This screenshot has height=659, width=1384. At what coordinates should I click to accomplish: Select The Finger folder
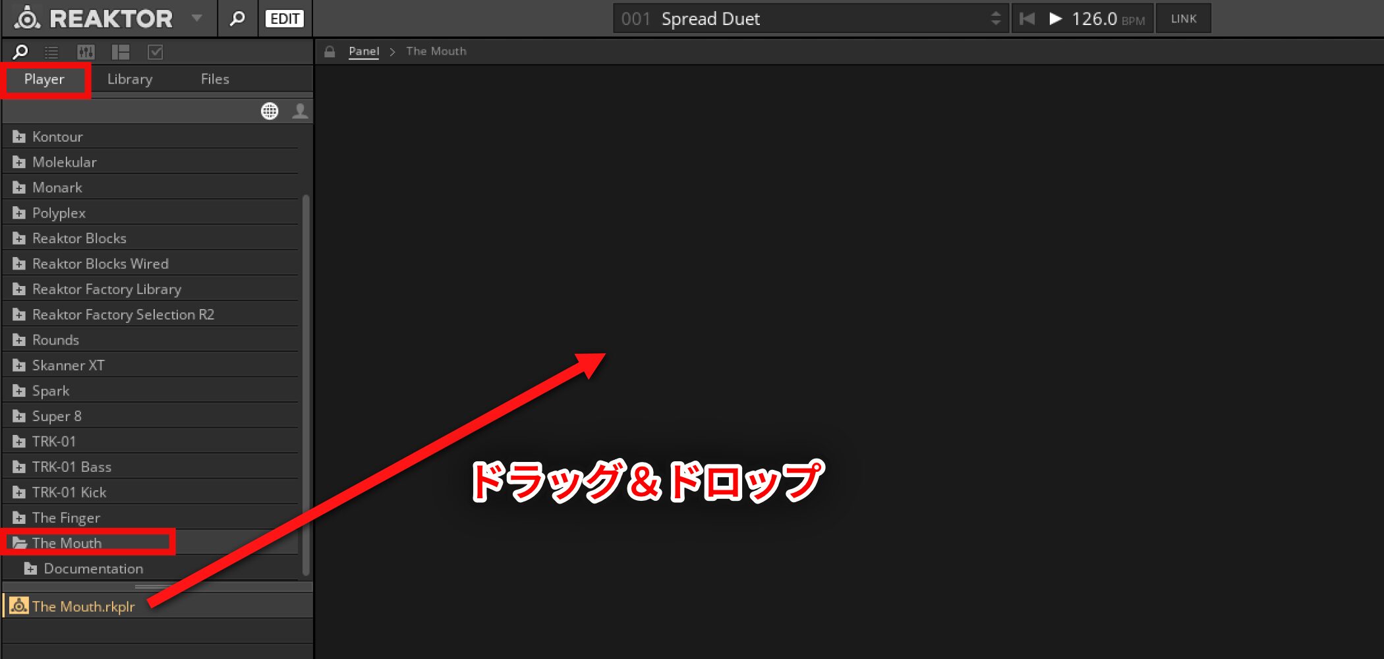150,518
